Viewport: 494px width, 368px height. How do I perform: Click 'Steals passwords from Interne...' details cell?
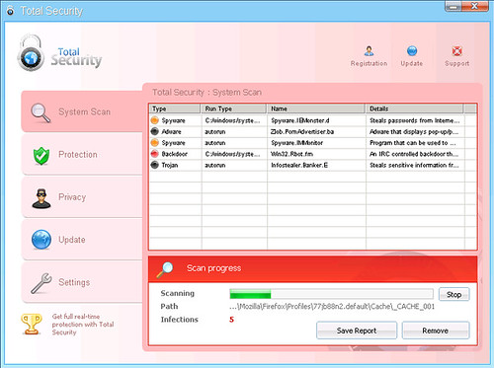point(414,120)
